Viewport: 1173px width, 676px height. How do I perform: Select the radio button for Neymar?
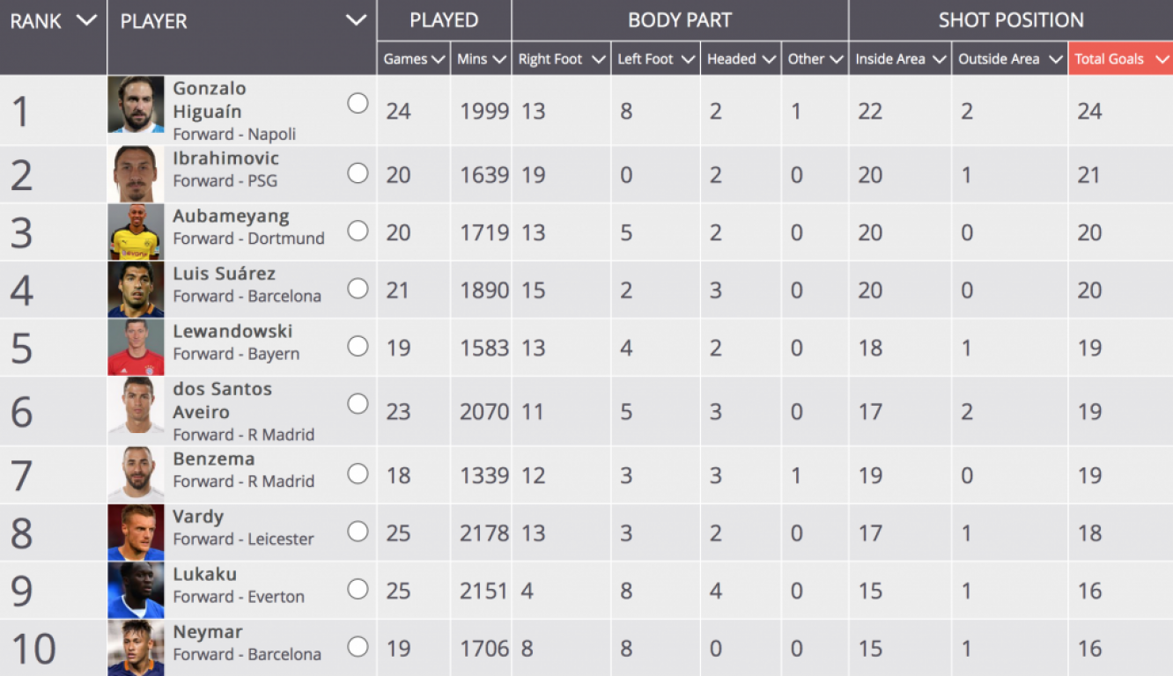pos(358,647)
